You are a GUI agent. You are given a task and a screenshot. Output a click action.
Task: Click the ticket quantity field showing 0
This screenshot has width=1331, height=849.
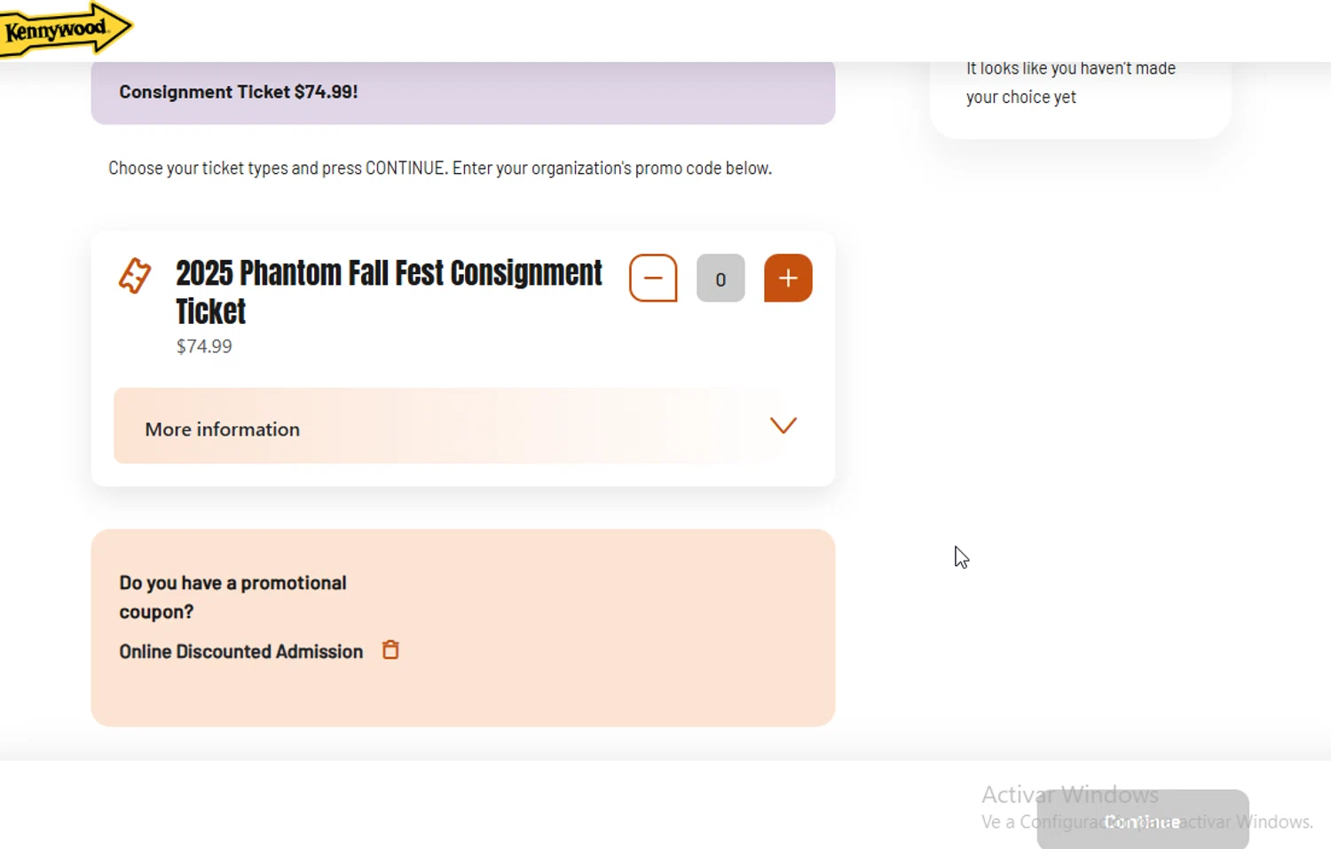pos(721,279)
